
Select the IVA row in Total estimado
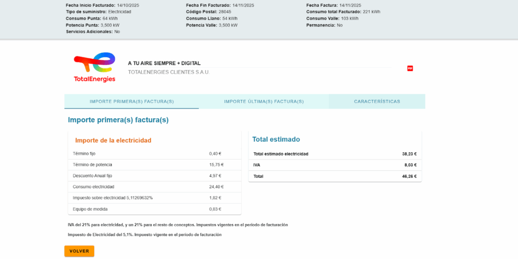tap(334, 165)
